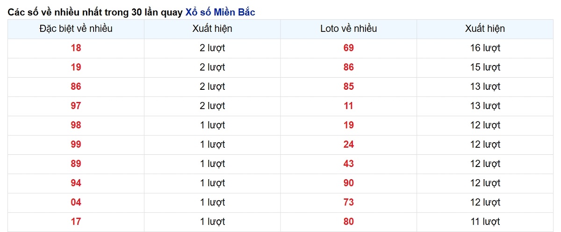Click special number 97 in red

click(x=76, y=106)
